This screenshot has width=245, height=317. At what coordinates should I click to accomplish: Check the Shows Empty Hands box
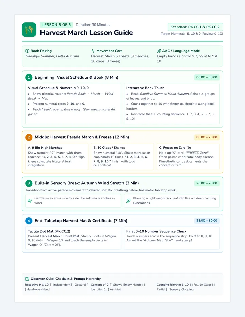pos(111,285)
